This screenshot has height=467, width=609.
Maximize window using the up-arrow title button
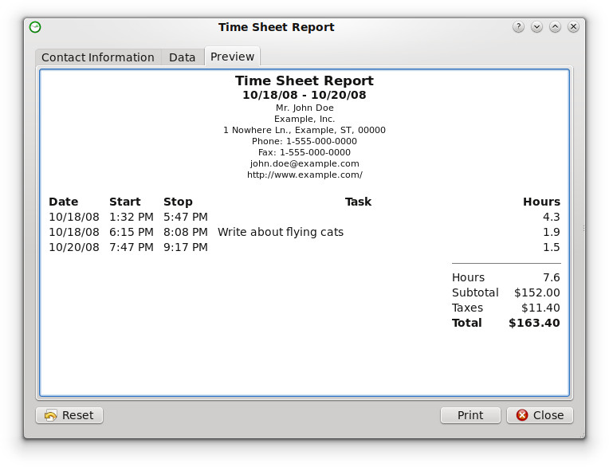pyautogui.click(x=555, y=27)
